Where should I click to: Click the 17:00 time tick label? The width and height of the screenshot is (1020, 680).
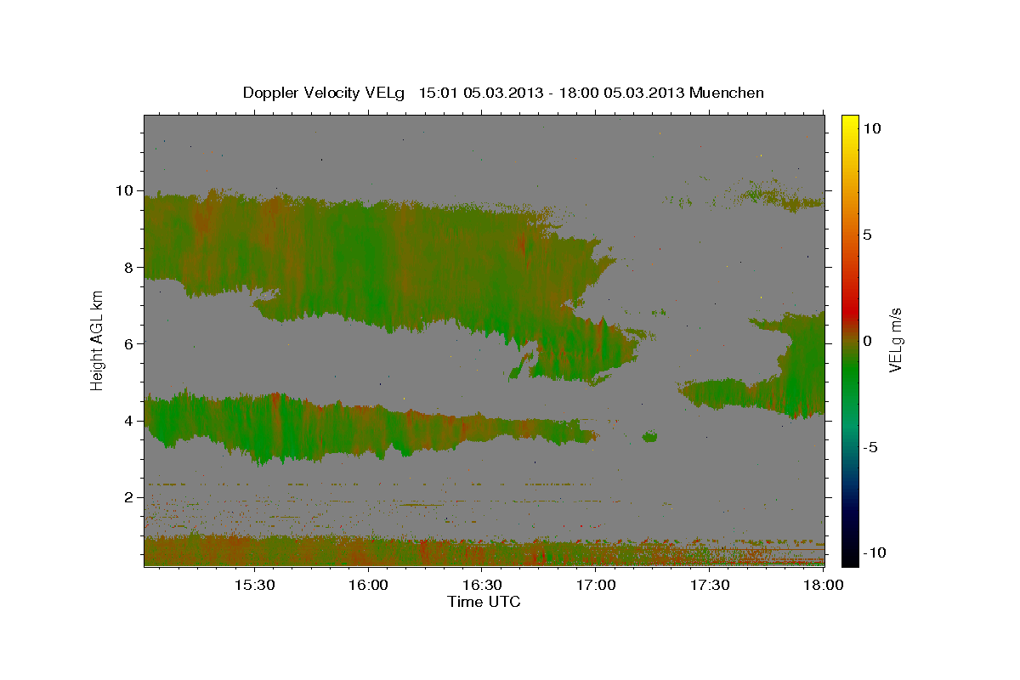595,586
